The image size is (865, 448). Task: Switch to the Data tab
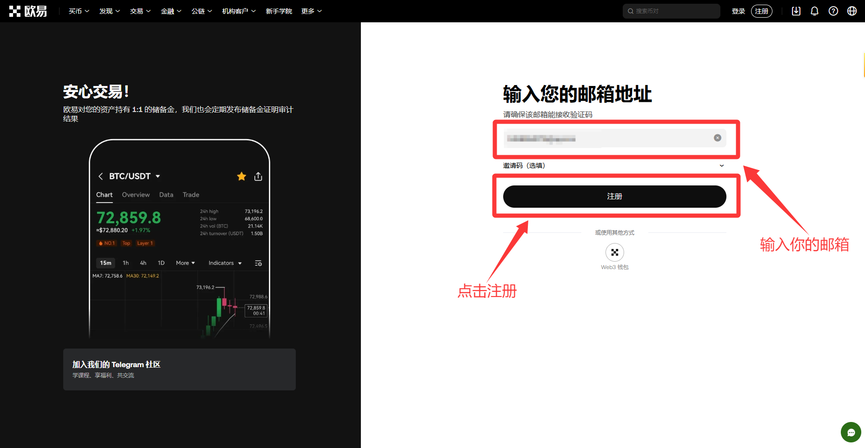click(x=166, y=195)
